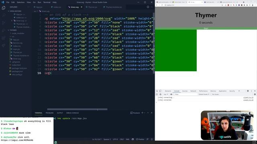Open the File menu

(x=8, y=2)
